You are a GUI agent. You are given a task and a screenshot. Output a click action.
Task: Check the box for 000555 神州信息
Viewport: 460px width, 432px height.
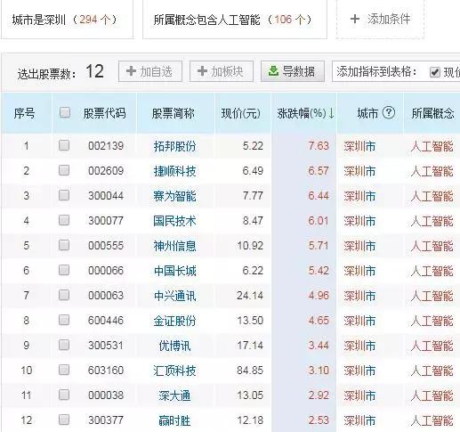point(64,245)
